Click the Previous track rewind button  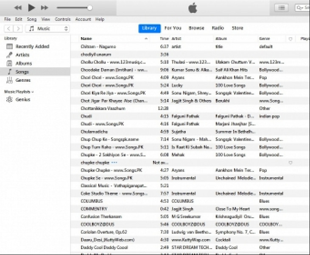18,8
